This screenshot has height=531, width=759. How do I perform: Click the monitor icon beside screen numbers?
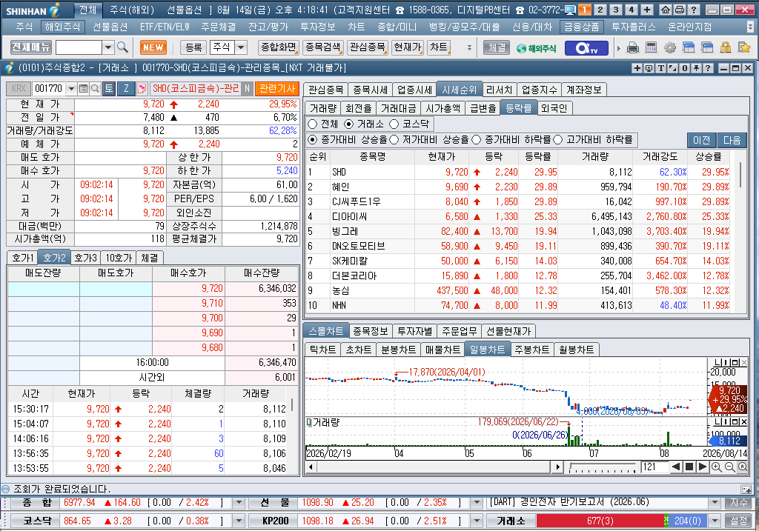(x=570, y=10)
